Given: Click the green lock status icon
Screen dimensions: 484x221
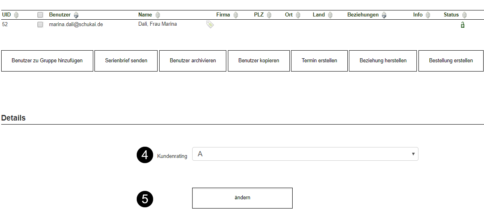Looking at the screenshot, I should point(463,25).
